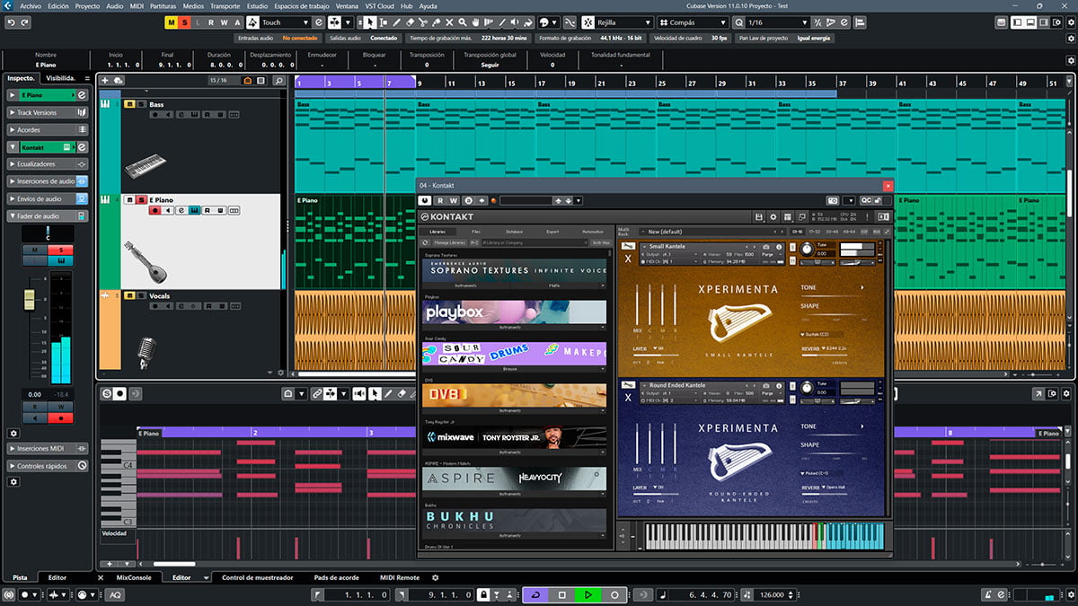Open the VST Cloud menu
The width and height of the screenshot is (1078, 606).
(x=379, y=5)
